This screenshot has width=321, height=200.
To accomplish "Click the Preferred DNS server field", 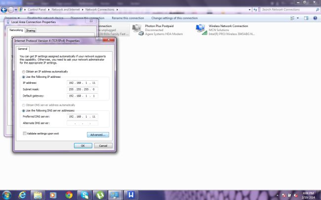I will point(82,116).
